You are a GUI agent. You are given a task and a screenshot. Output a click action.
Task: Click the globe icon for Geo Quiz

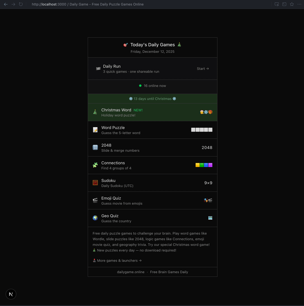click(95, 218)
